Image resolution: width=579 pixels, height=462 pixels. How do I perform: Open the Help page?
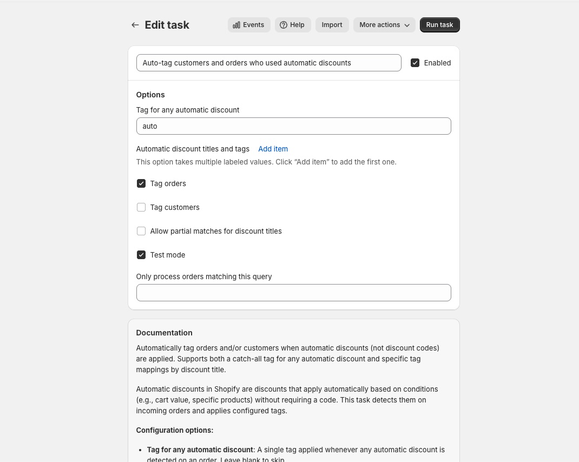click(293, 25)
